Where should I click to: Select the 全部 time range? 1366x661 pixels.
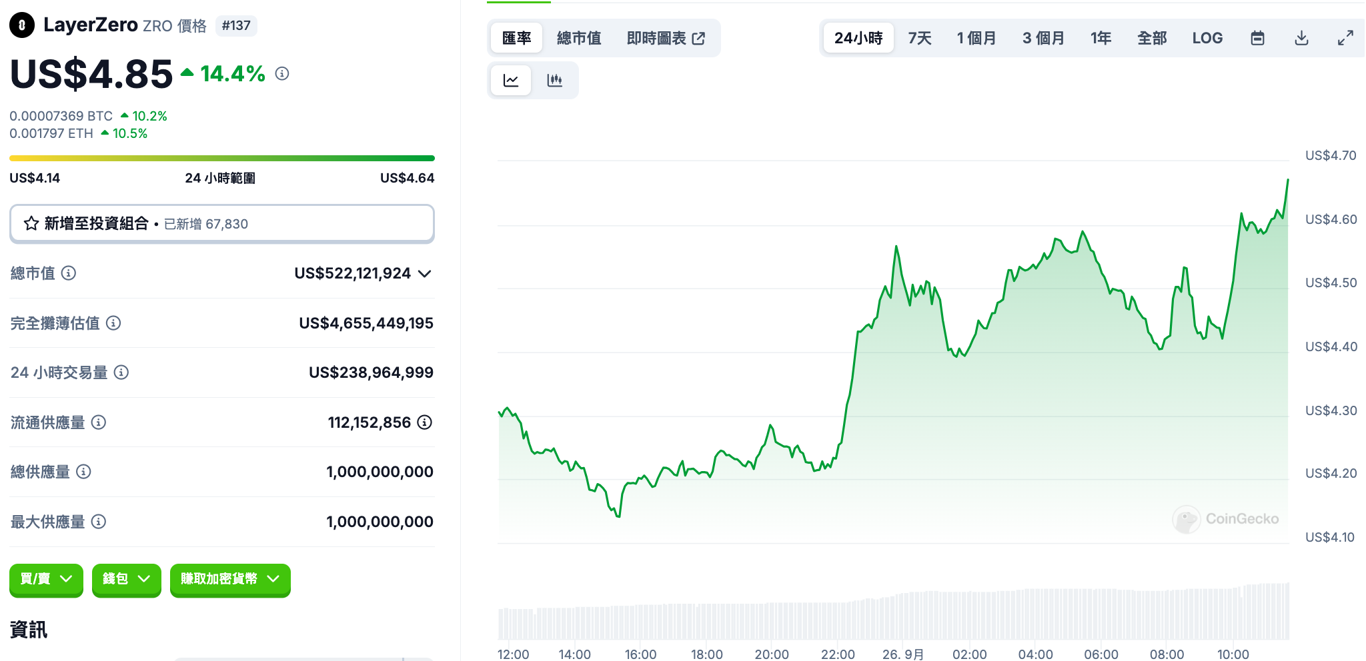point(1152,38)
